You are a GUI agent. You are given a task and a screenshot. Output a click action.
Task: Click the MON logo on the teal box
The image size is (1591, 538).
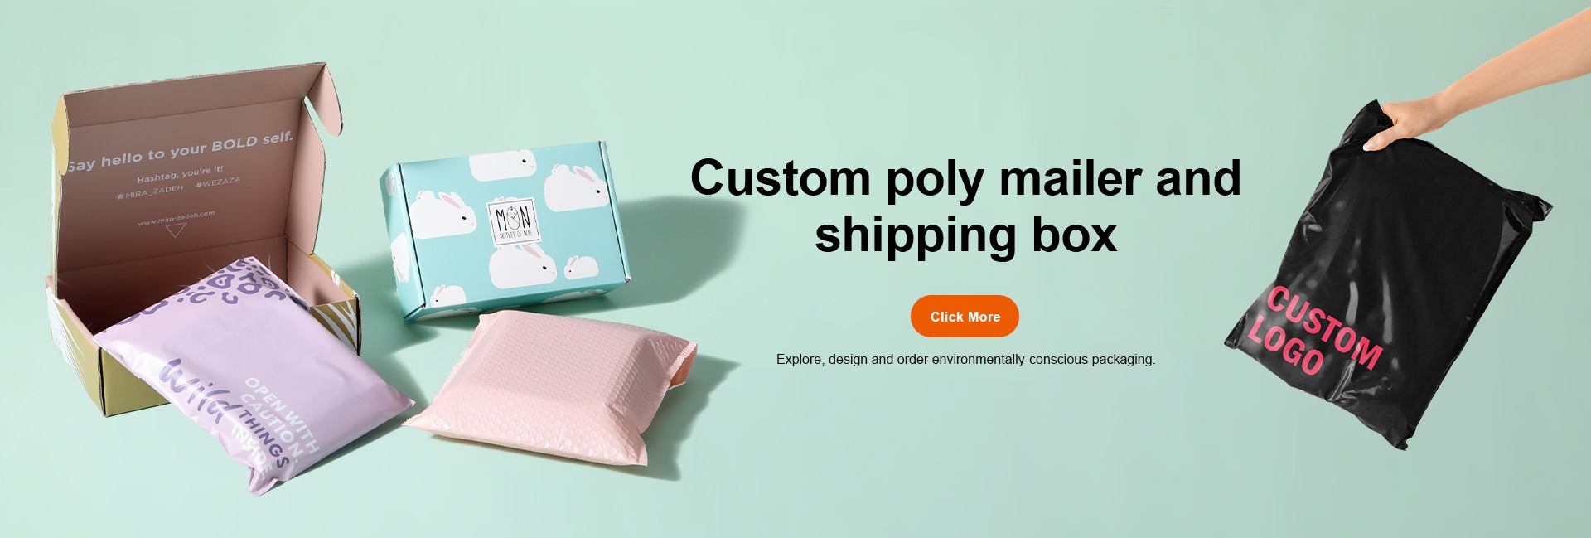(x=514, y=222)
